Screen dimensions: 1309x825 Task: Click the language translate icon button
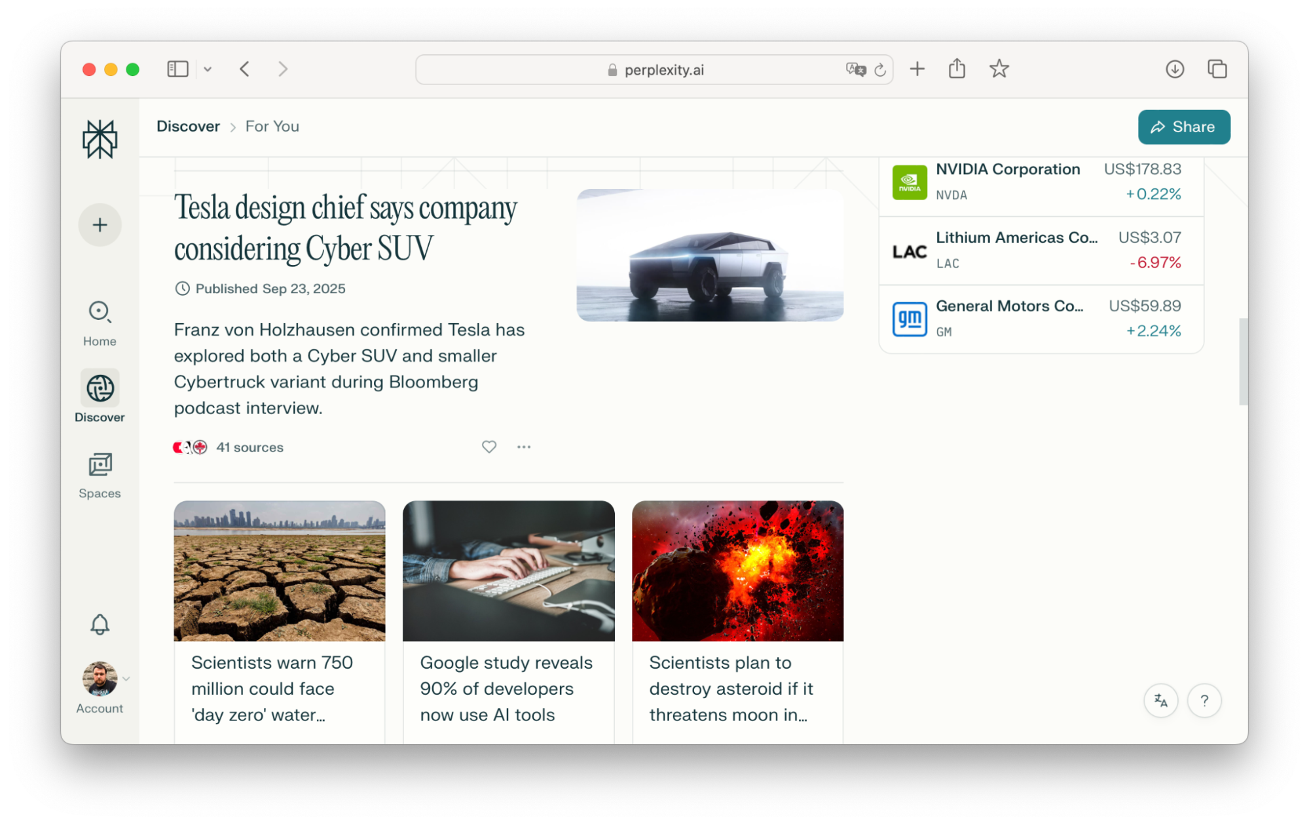coord(1160,701)
